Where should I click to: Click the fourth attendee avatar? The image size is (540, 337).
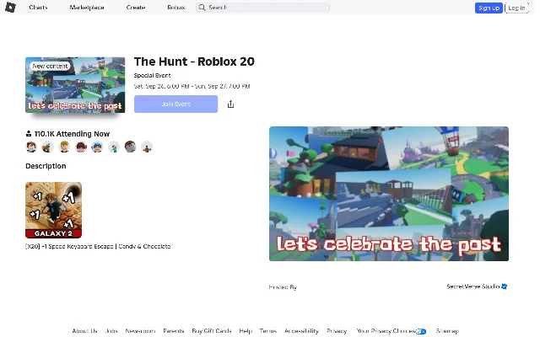coord(81,147)
